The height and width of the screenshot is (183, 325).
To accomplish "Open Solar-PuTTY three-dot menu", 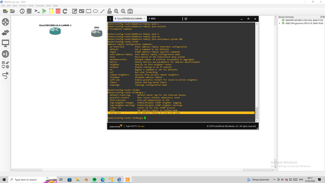I will coord(110,19).
